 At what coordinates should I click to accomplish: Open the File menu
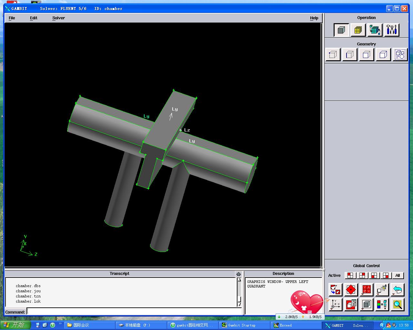pyautogui.click(x=12, y=18)
